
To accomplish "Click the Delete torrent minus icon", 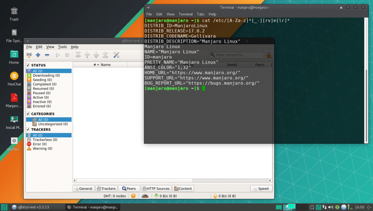I will pos(47,55).
